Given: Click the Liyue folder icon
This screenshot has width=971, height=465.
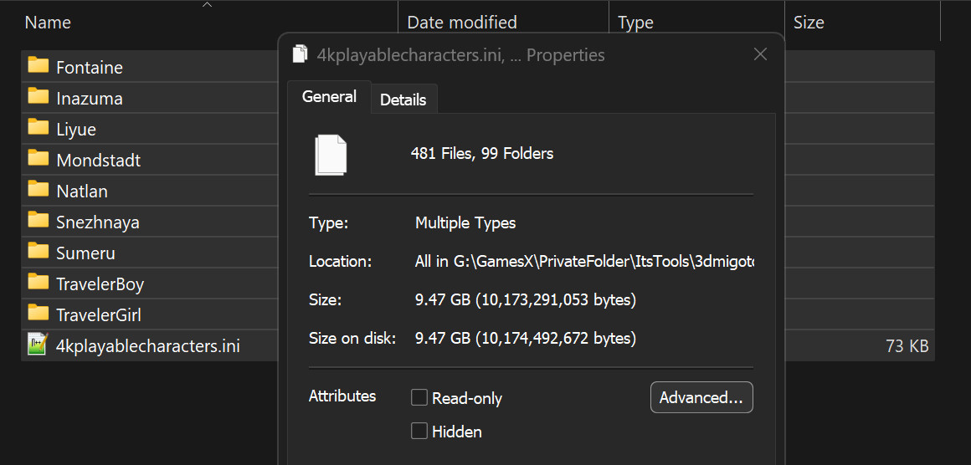Looking at the screenshot, I should click(x=38, y=128).
